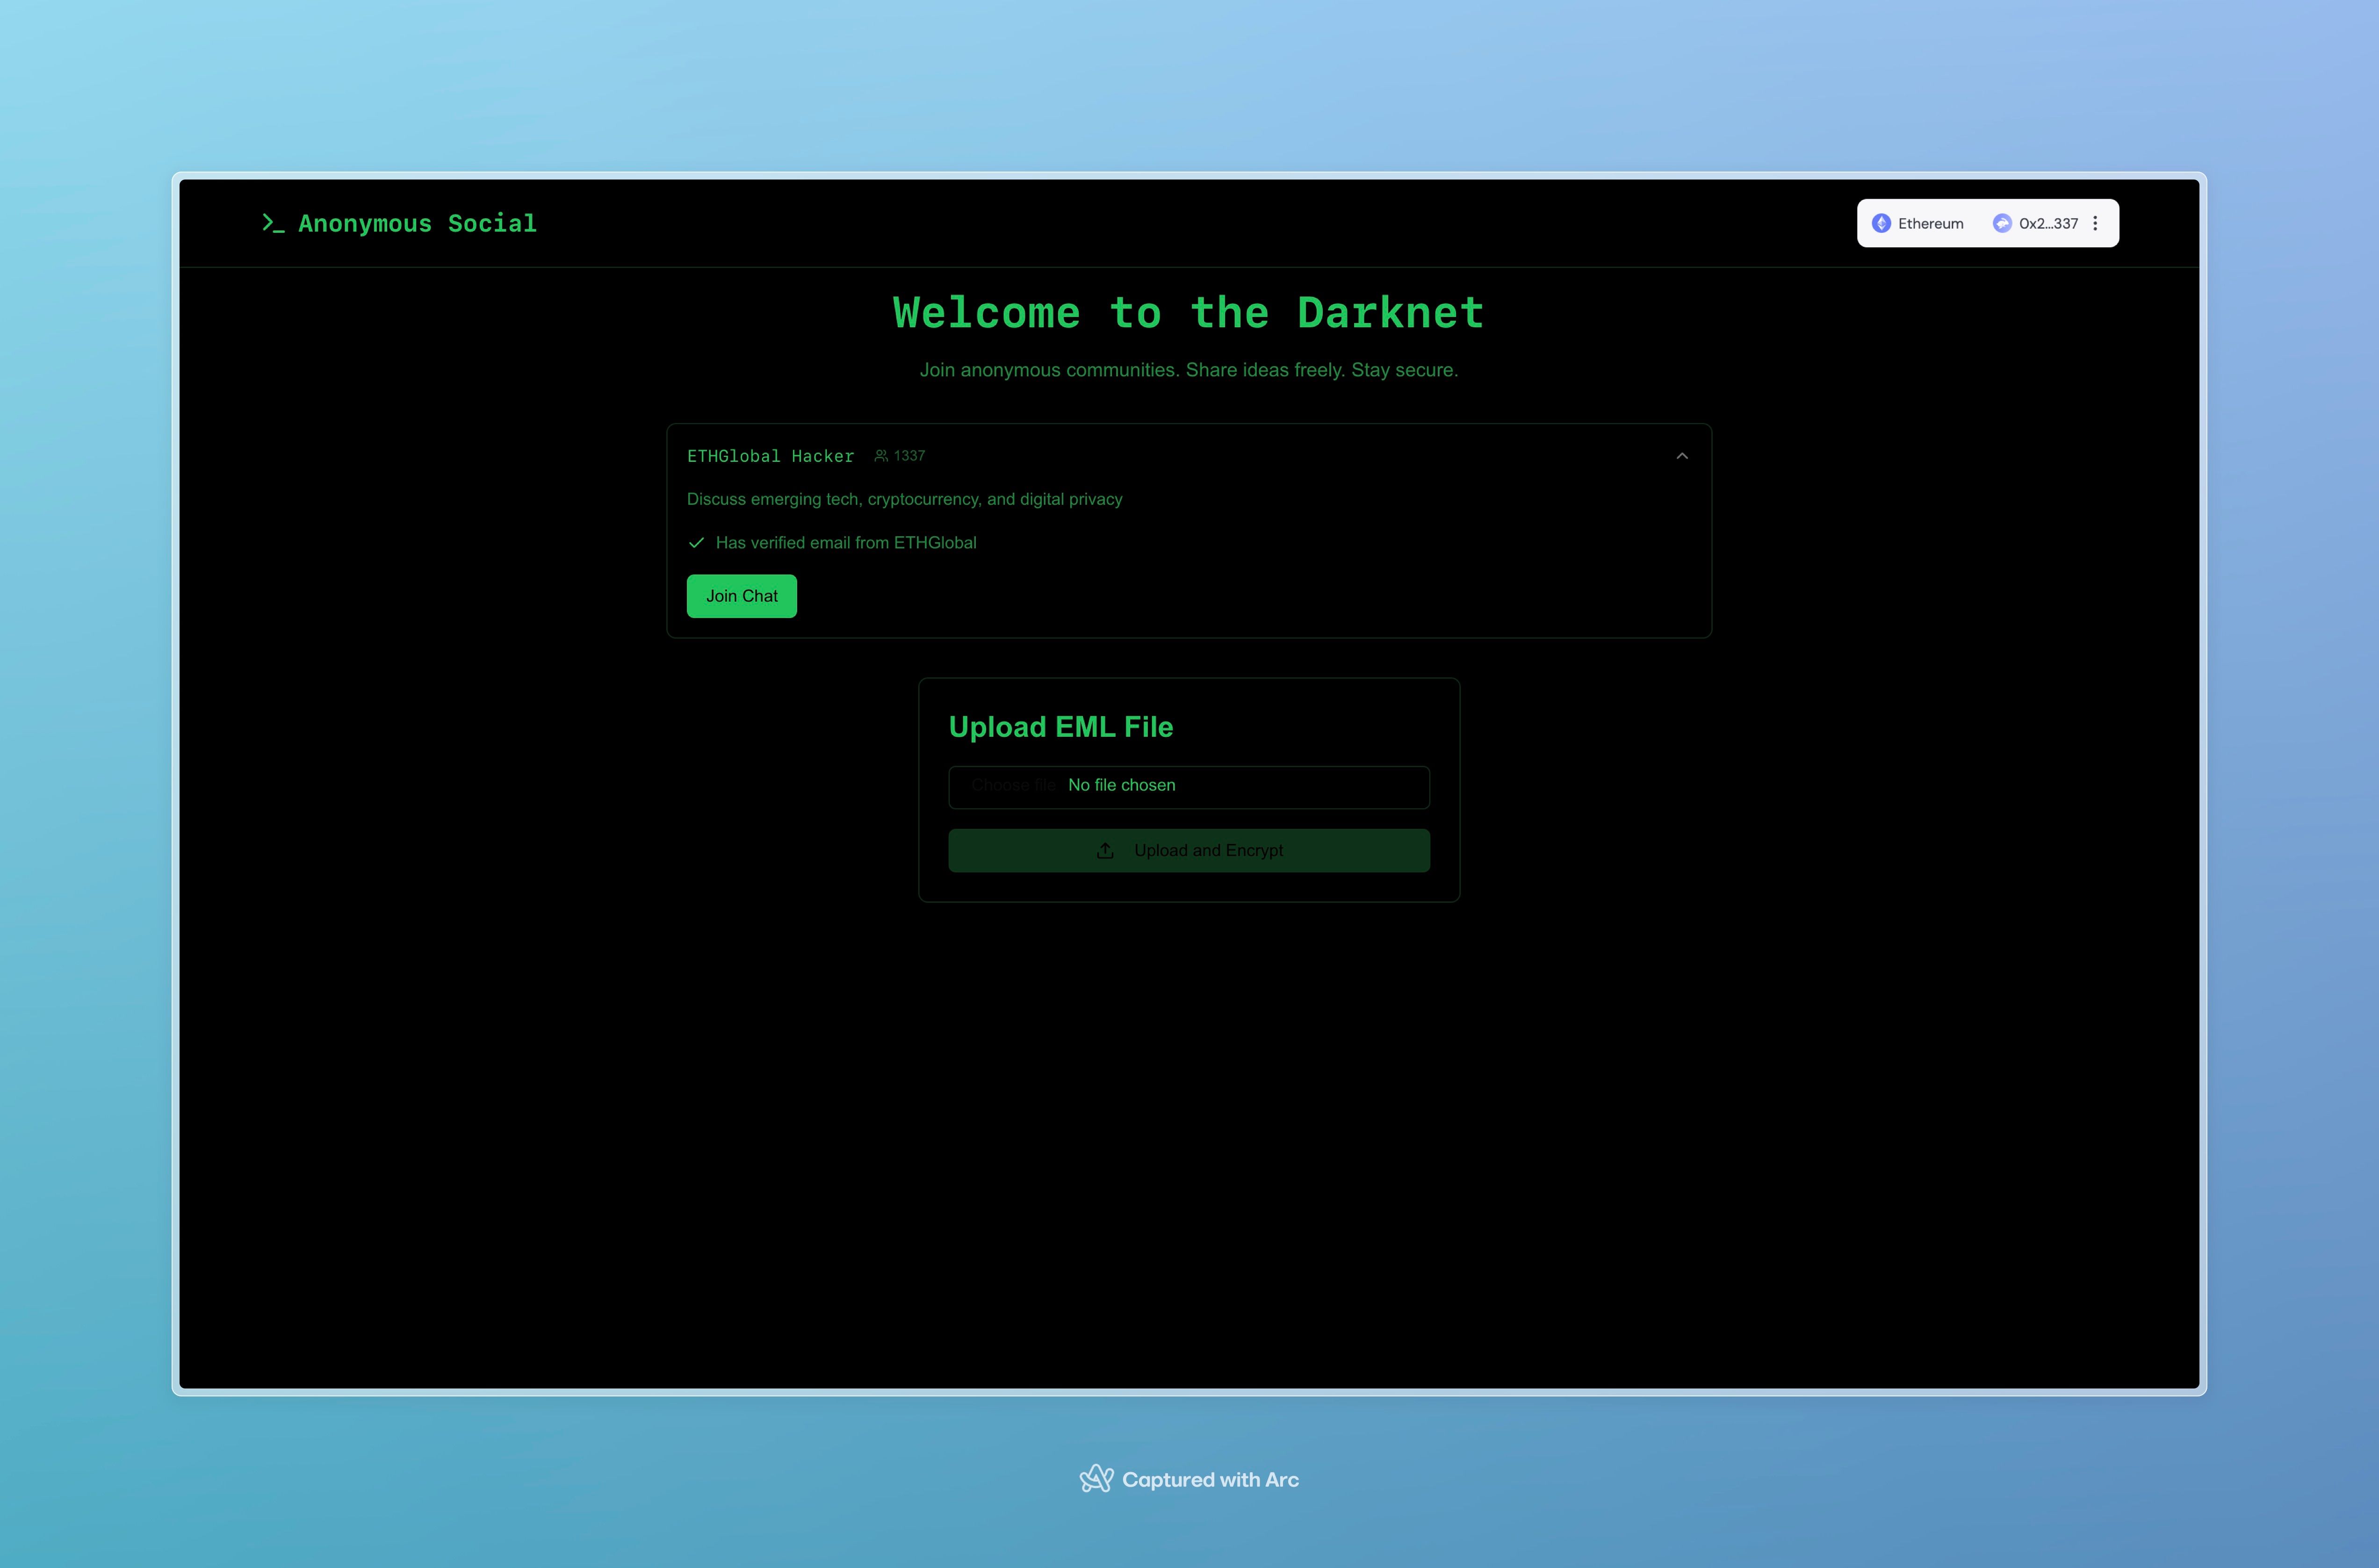Collapse the ETHGlobal Hacker card chevron
2379x1568 pixels.
tap(1682, 456)
